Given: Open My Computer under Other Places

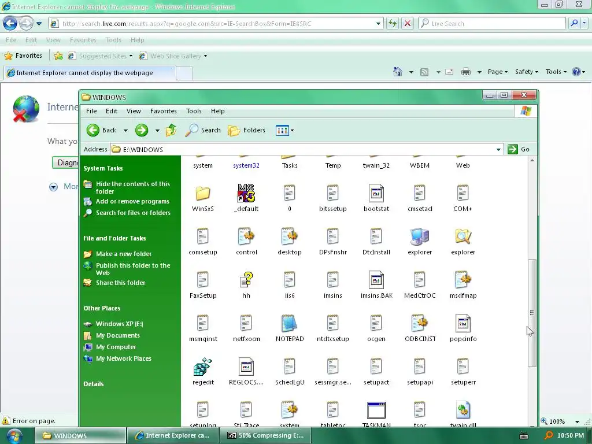Looking at the screenshot, I should pos(116,347).
